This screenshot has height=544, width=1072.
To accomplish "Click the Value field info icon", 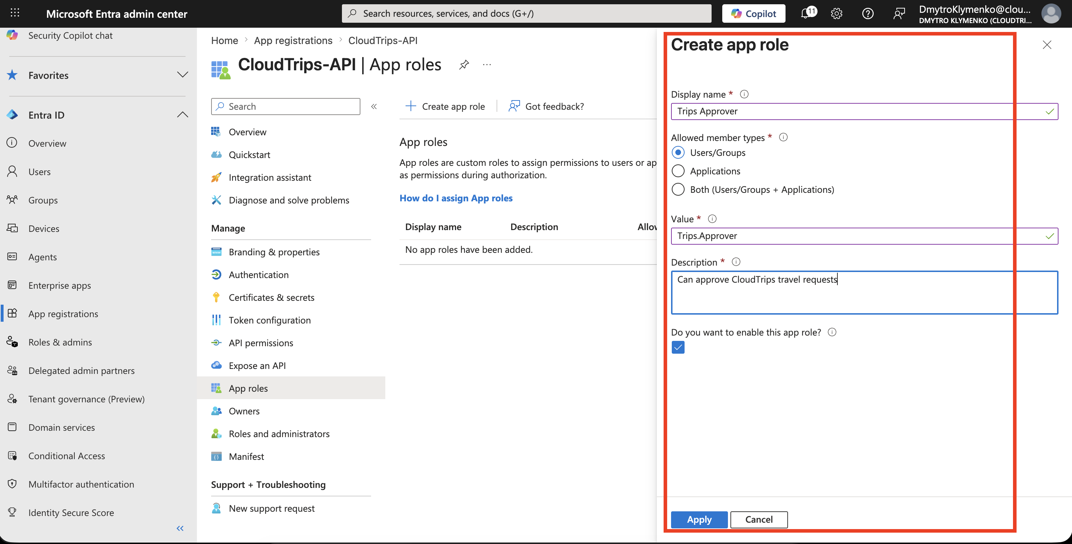I will pyautogui.click(x=712, y=219).
